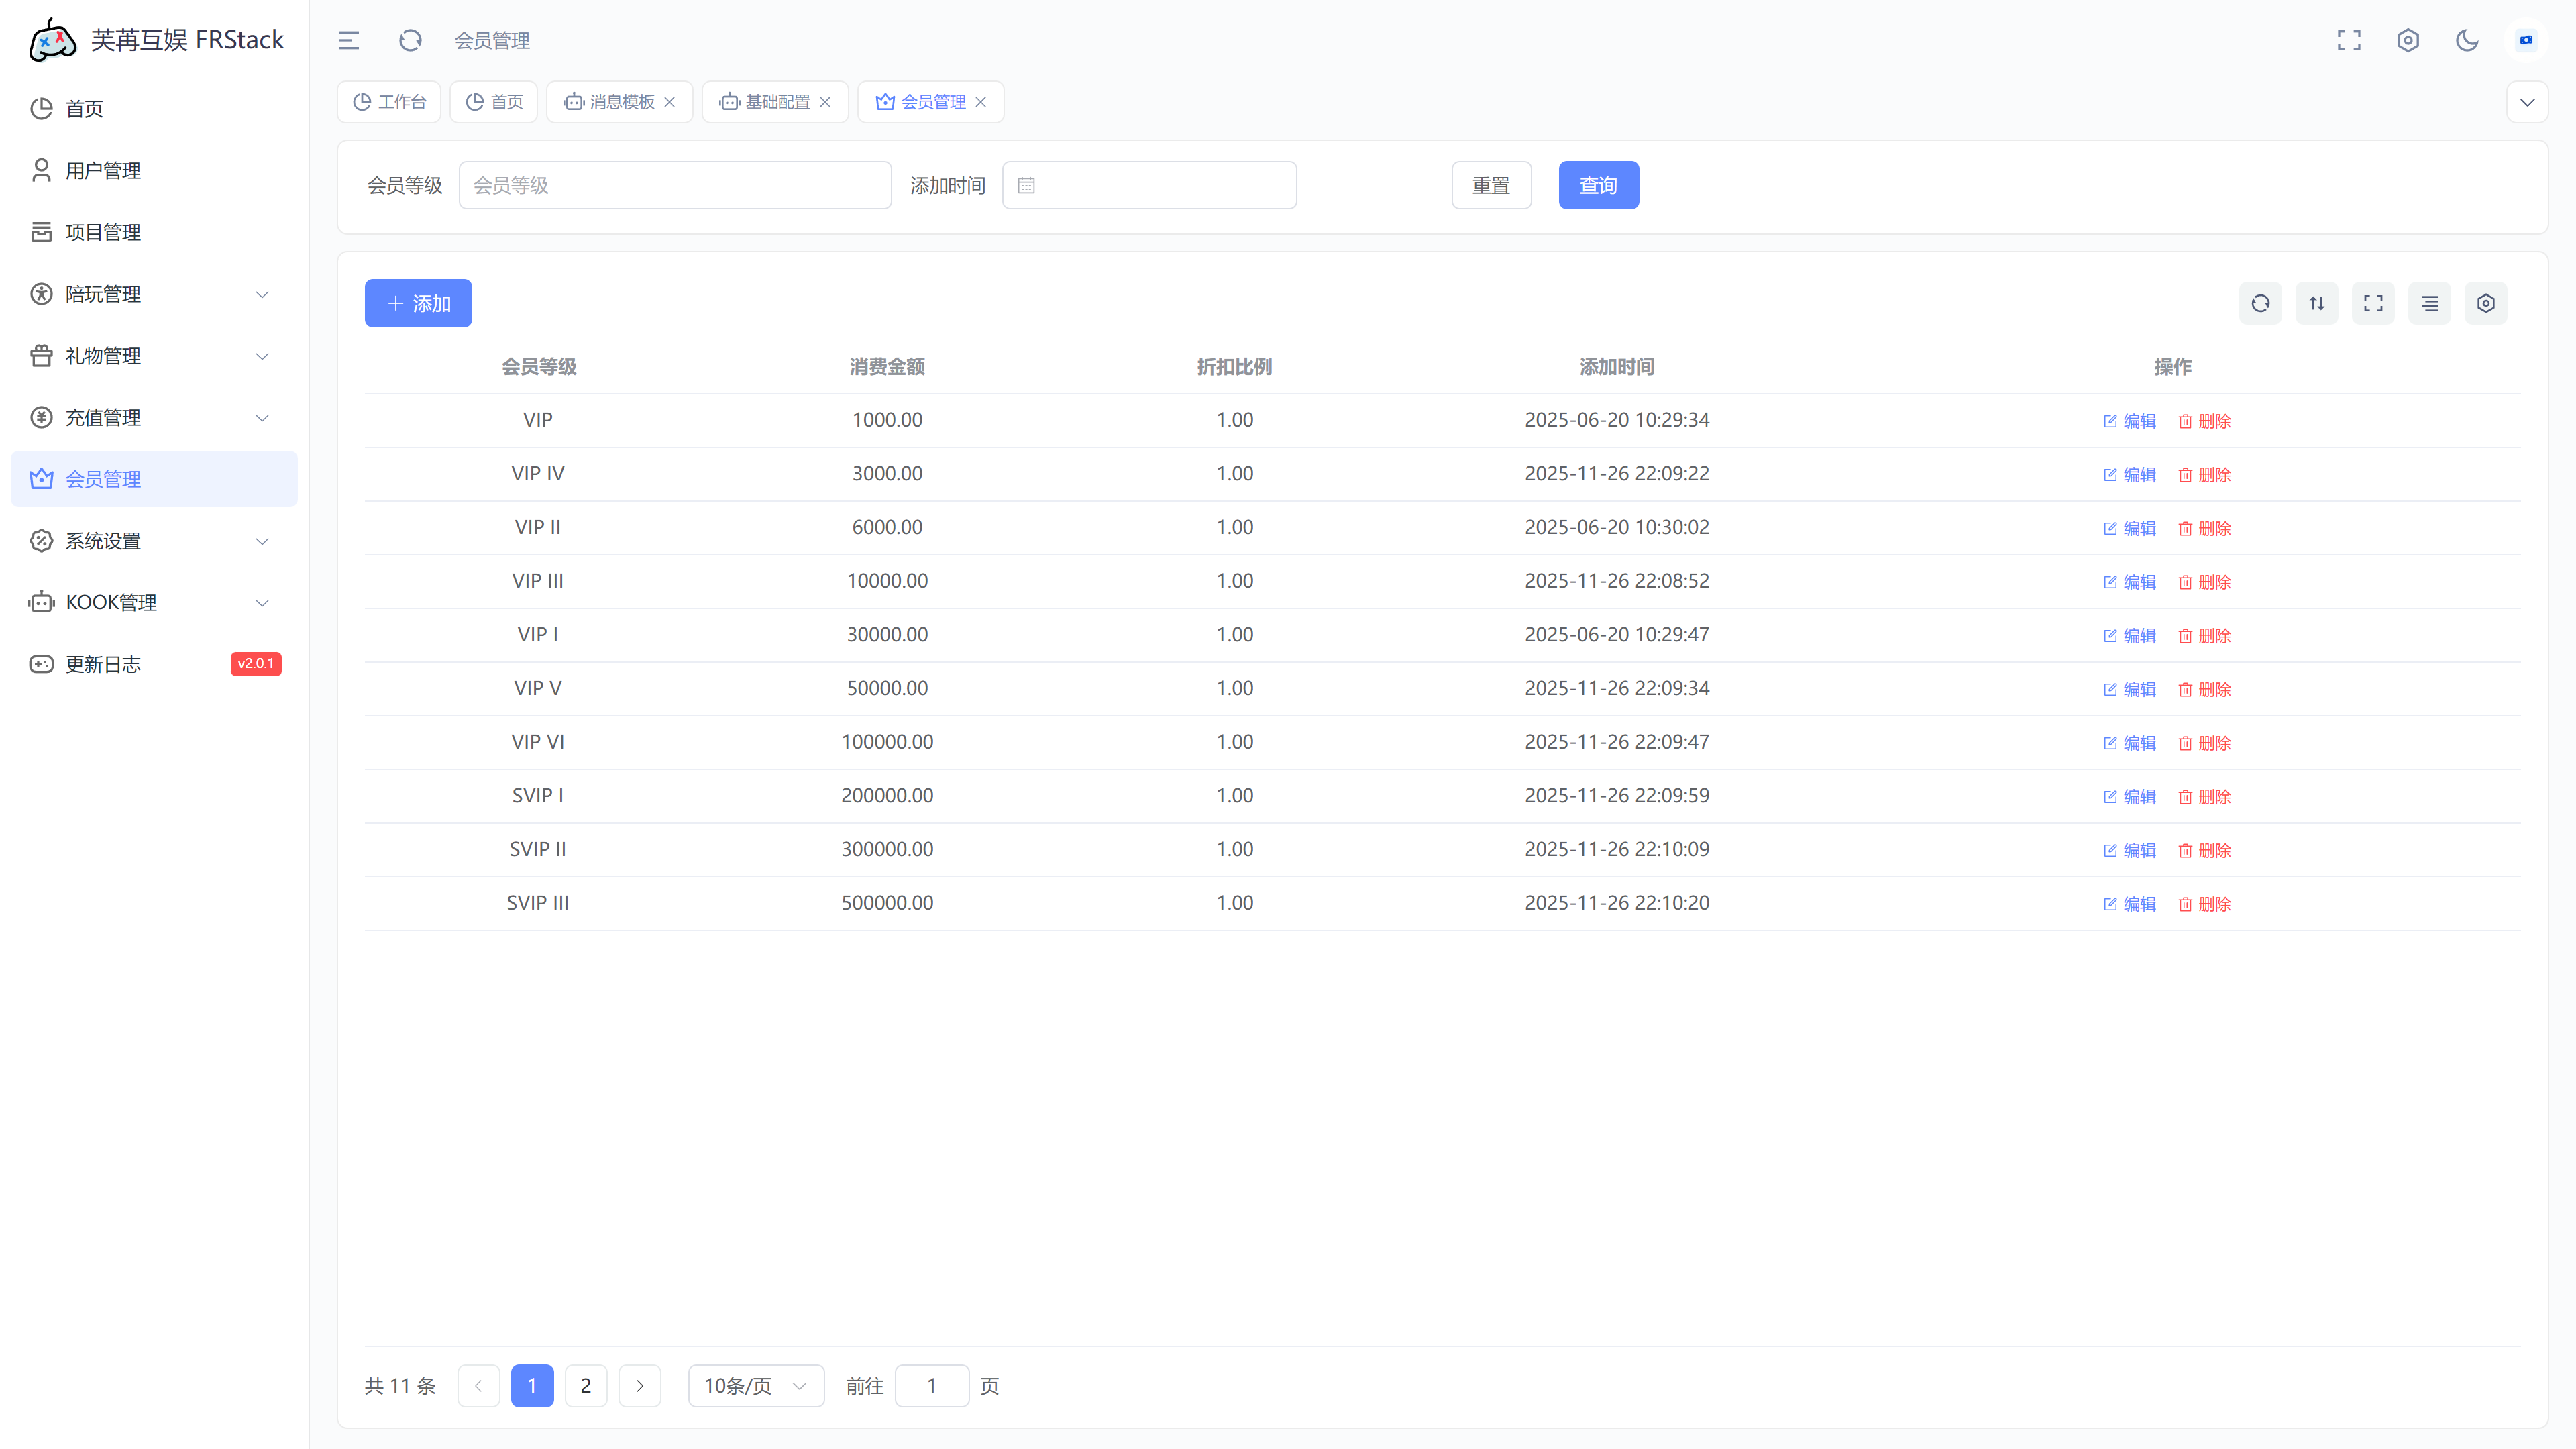Refresh the table with toolbar refresh icon

(2260, 303)
